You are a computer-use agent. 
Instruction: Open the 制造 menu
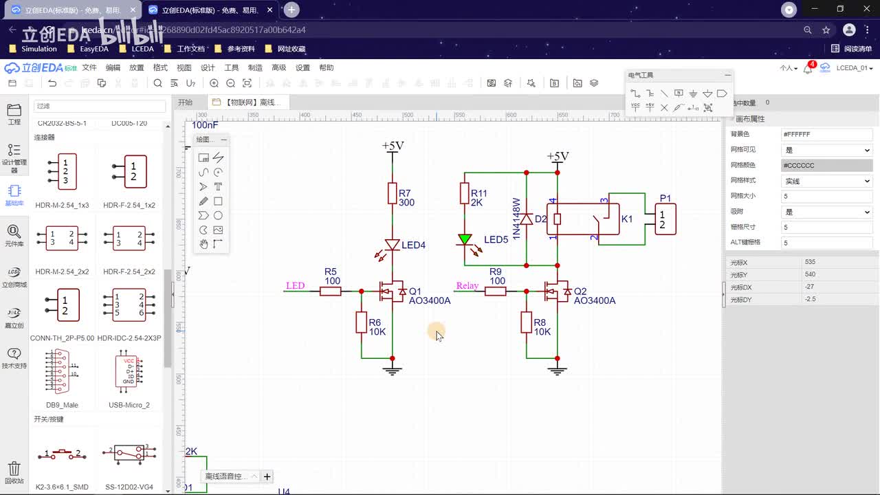(255, 67)
